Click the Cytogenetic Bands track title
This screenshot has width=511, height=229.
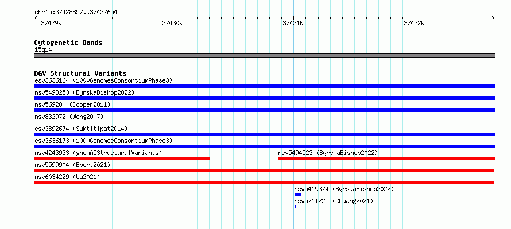[68, 42]
